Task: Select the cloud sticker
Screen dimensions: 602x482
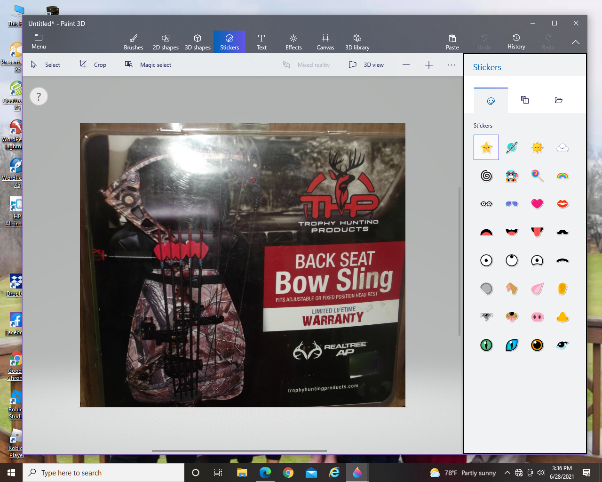Action: 562,148
